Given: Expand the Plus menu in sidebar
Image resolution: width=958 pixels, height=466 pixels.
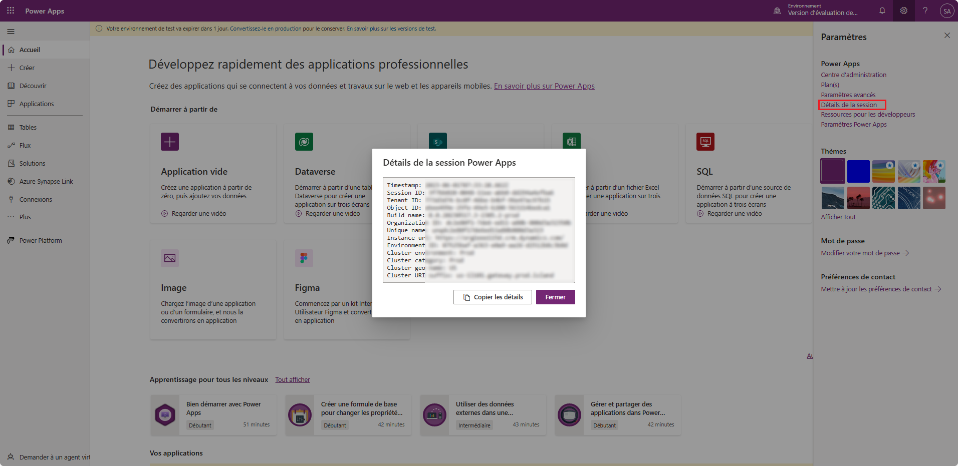Looking at the screenshot, I should pos(45,217).
